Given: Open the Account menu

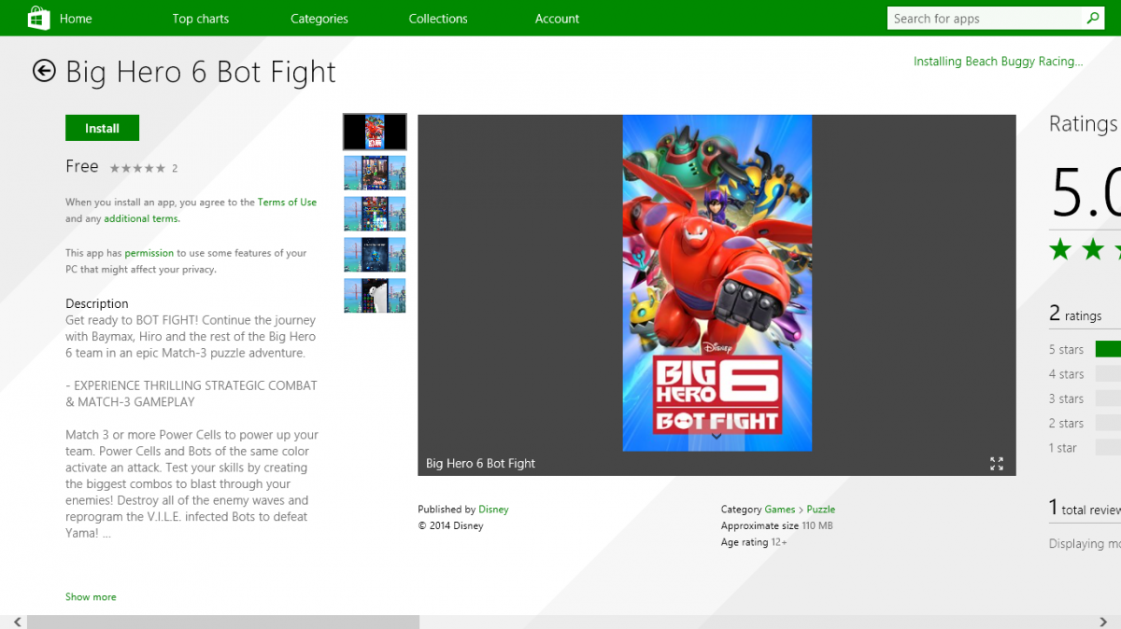Looking at the screenshot, I should pos(558,19).
